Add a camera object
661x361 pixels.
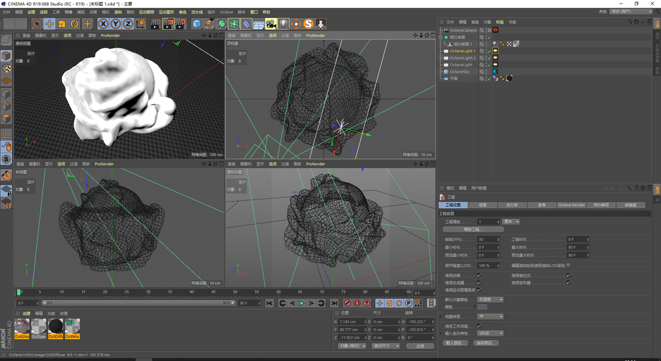271,24
